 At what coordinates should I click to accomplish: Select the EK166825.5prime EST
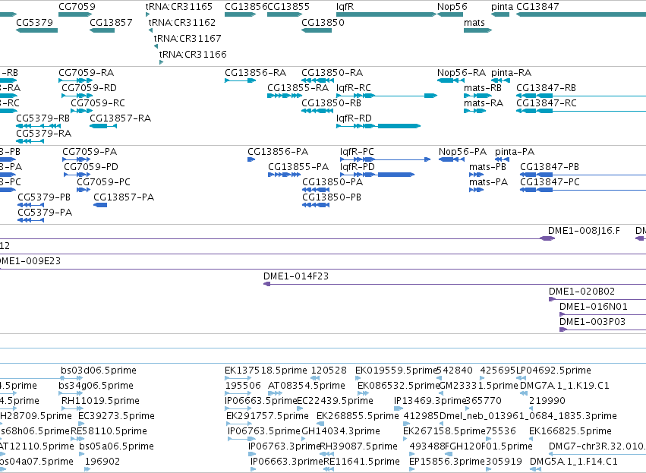(x=531, y=439)
